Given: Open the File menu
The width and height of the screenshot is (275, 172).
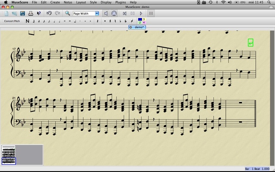Looking at the screenshot, I should point(34,2).
